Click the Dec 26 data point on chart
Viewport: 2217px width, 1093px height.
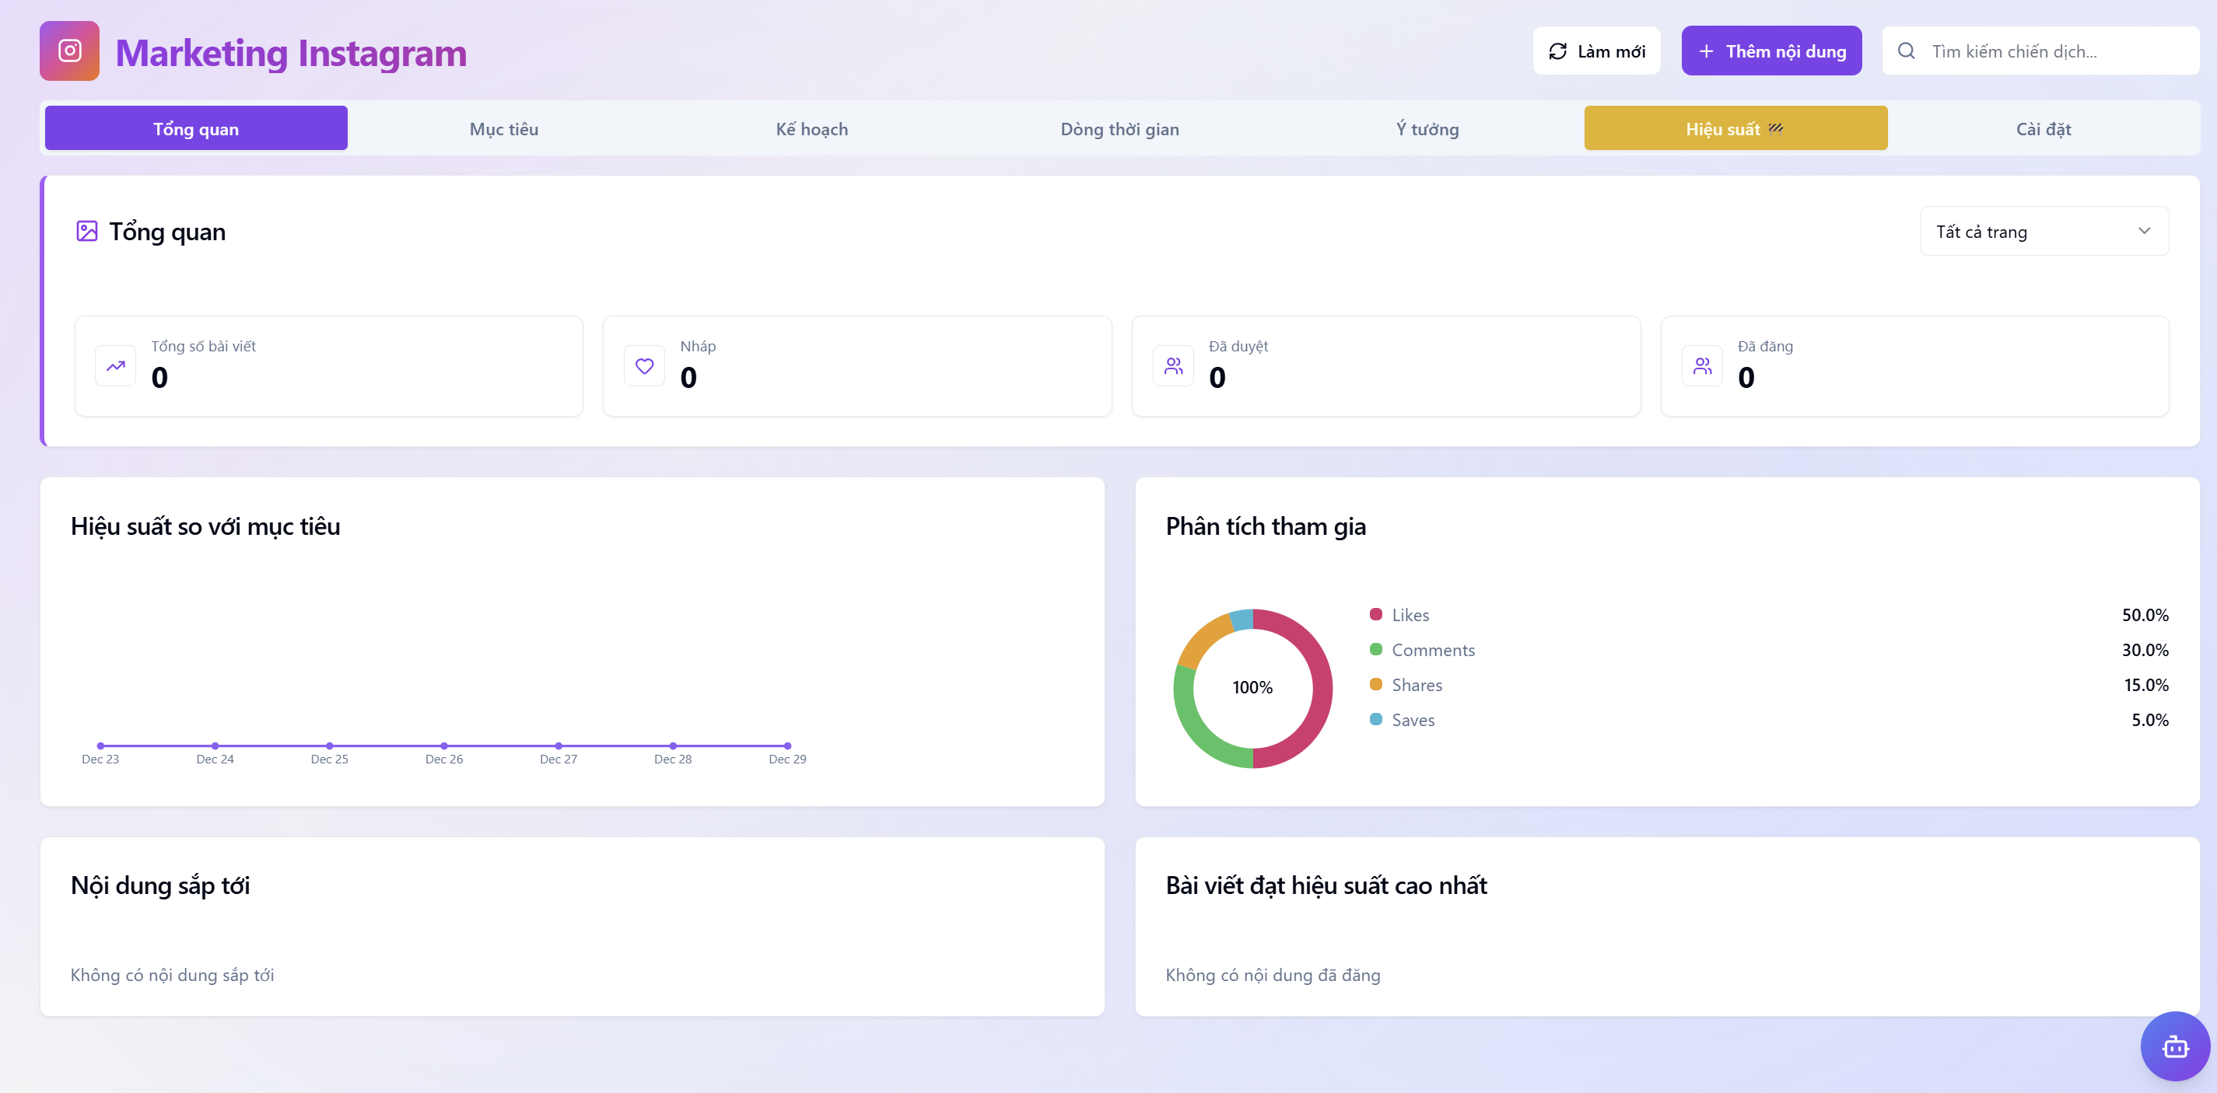[444, 746]
